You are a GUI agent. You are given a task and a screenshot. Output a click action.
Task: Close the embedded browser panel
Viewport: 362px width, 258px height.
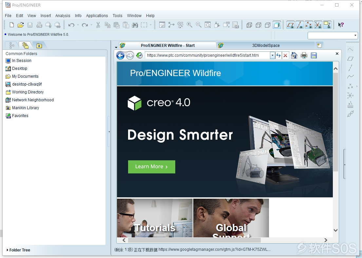click(x=337, y=53)
